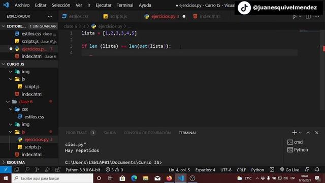This screenshot has width=325, height=183.
Task: Click Lín. 4, col. 5 position indicator
Action: [x=179, y=170]
